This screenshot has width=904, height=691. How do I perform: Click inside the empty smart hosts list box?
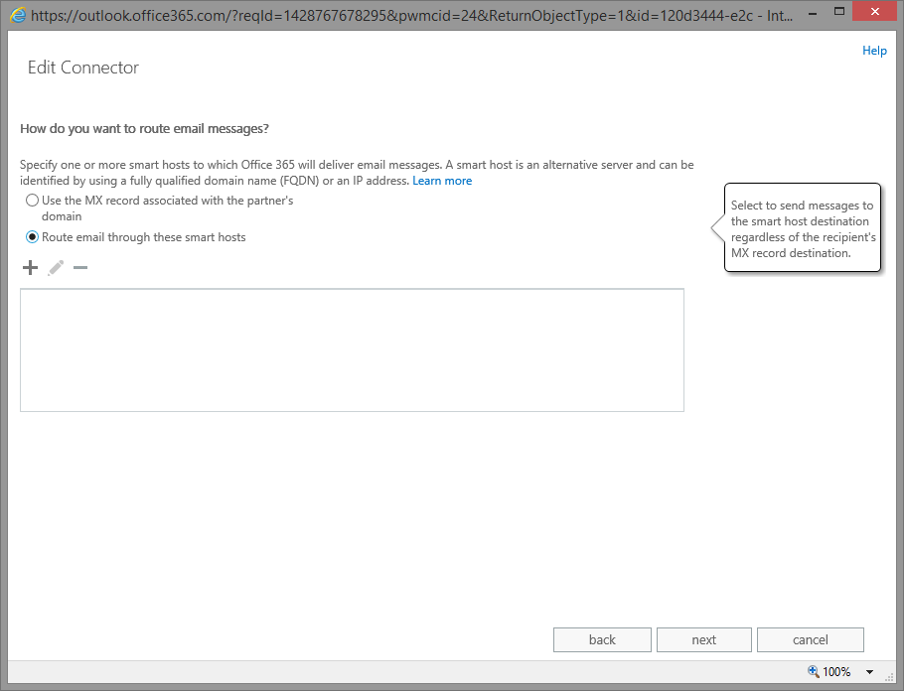click(352, 349)
